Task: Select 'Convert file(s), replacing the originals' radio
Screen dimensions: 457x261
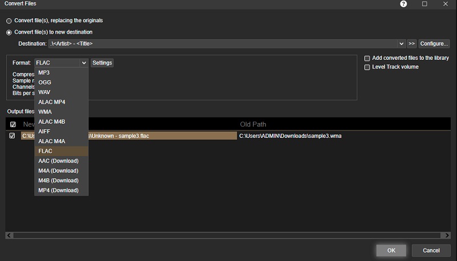Action: point(9,21)
